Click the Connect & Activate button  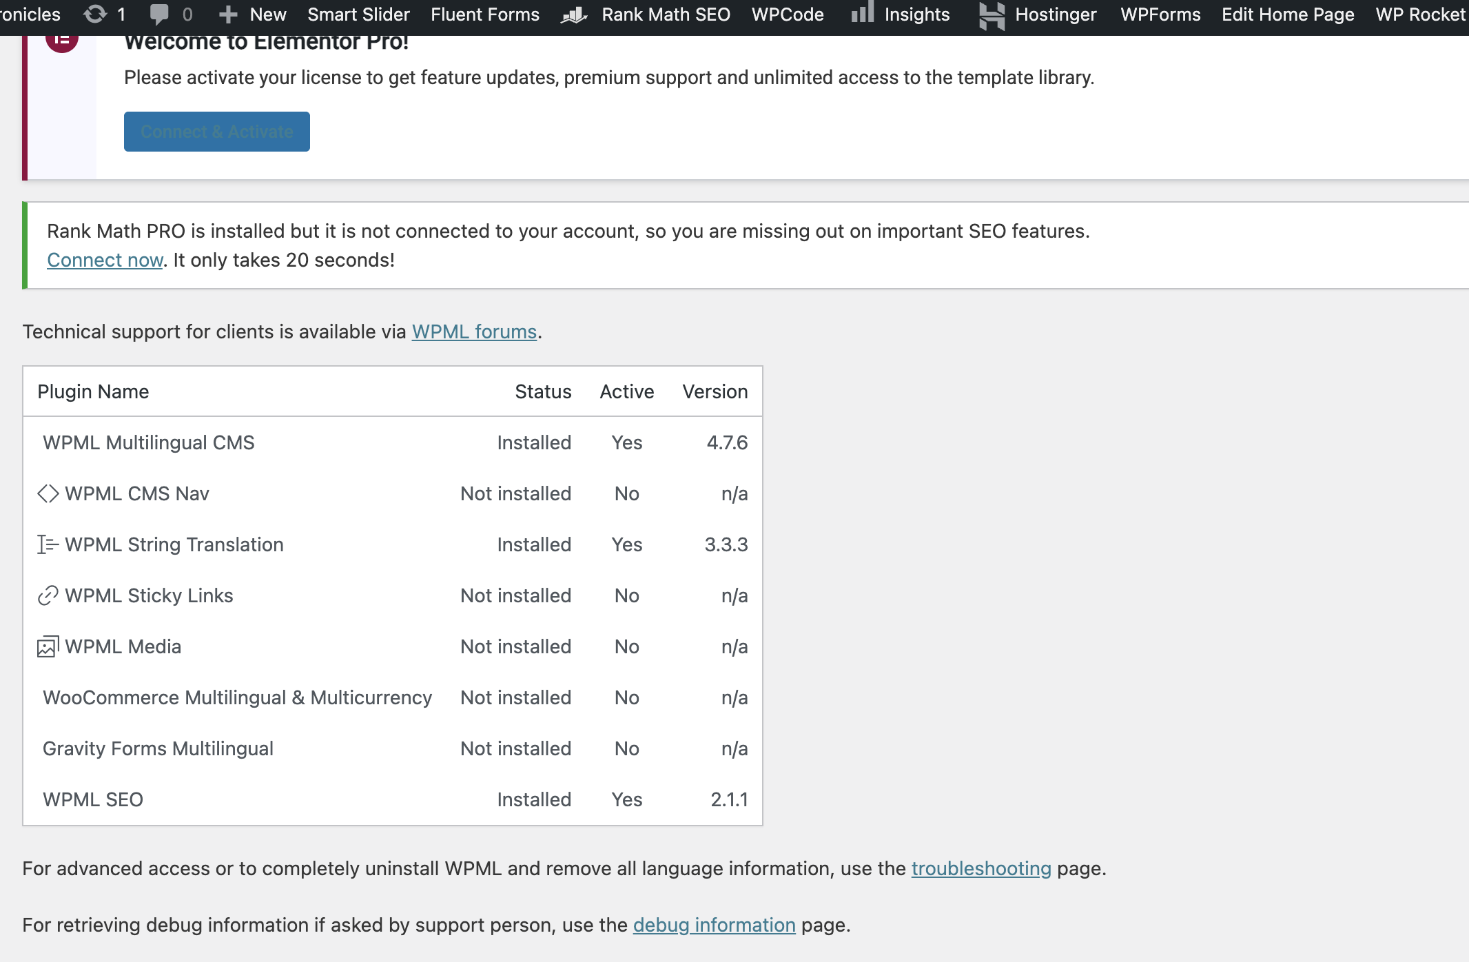[x=217, y=132]
